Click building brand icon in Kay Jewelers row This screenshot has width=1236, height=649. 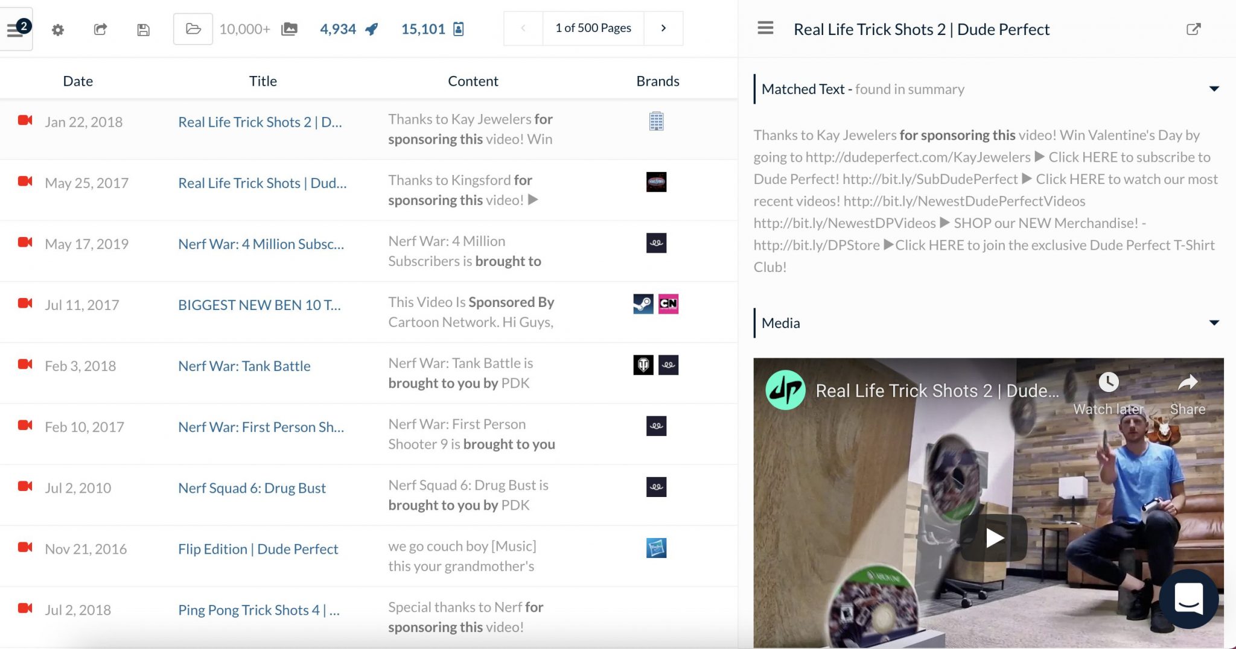pyautogui.click(x=657, y=121)
